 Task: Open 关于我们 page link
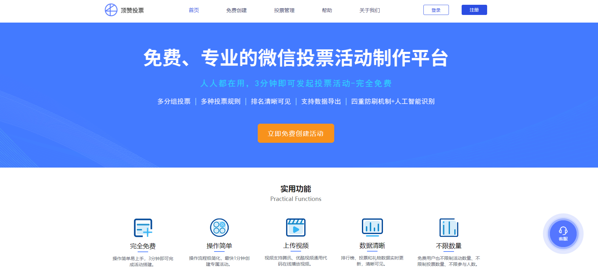click(370, 10)
